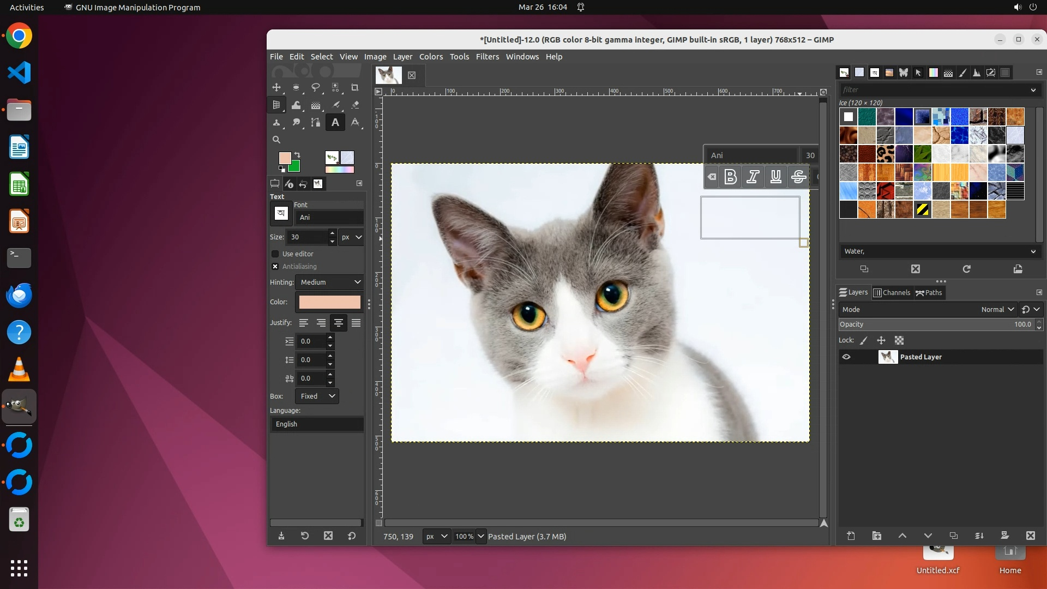
Task: Select the Crop tool in toolbox
Action: [354, 87]
